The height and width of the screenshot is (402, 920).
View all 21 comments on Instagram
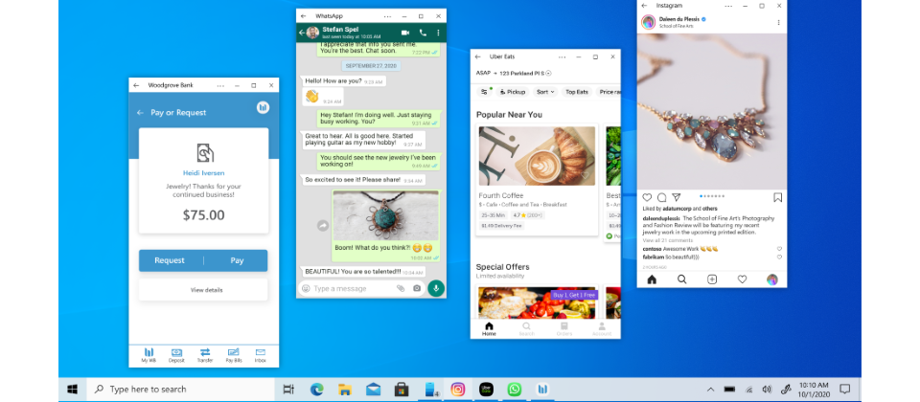(668, 240)
